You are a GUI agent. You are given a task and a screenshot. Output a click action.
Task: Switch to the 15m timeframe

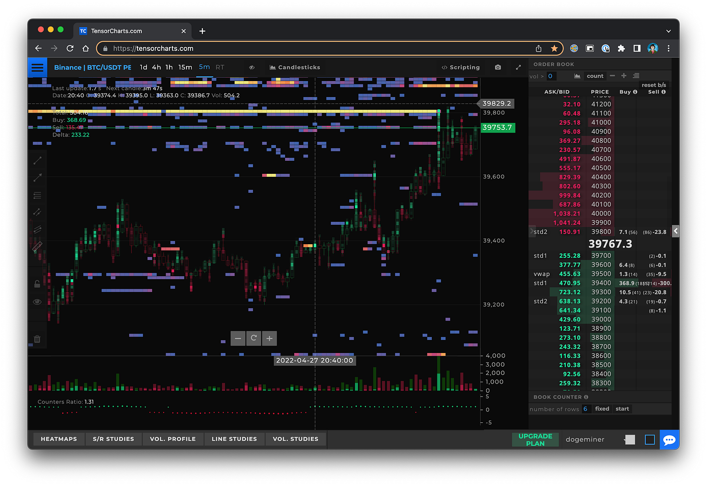point(185,67)
